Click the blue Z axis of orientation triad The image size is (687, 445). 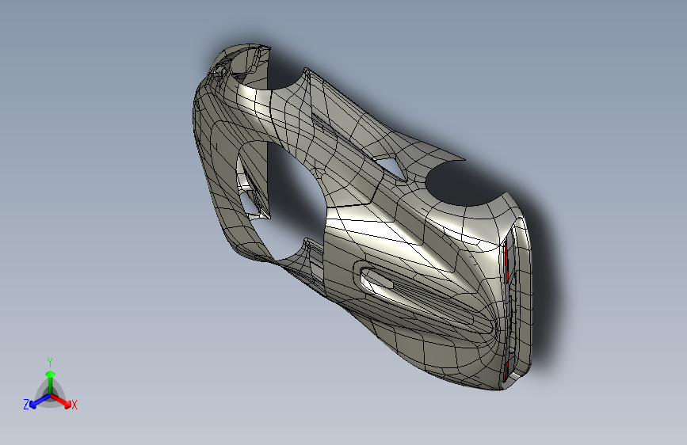(x=40, y=401)
